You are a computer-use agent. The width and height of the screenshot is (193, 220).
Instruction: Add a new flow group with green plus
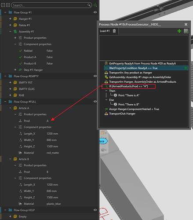tap(95, 5)
